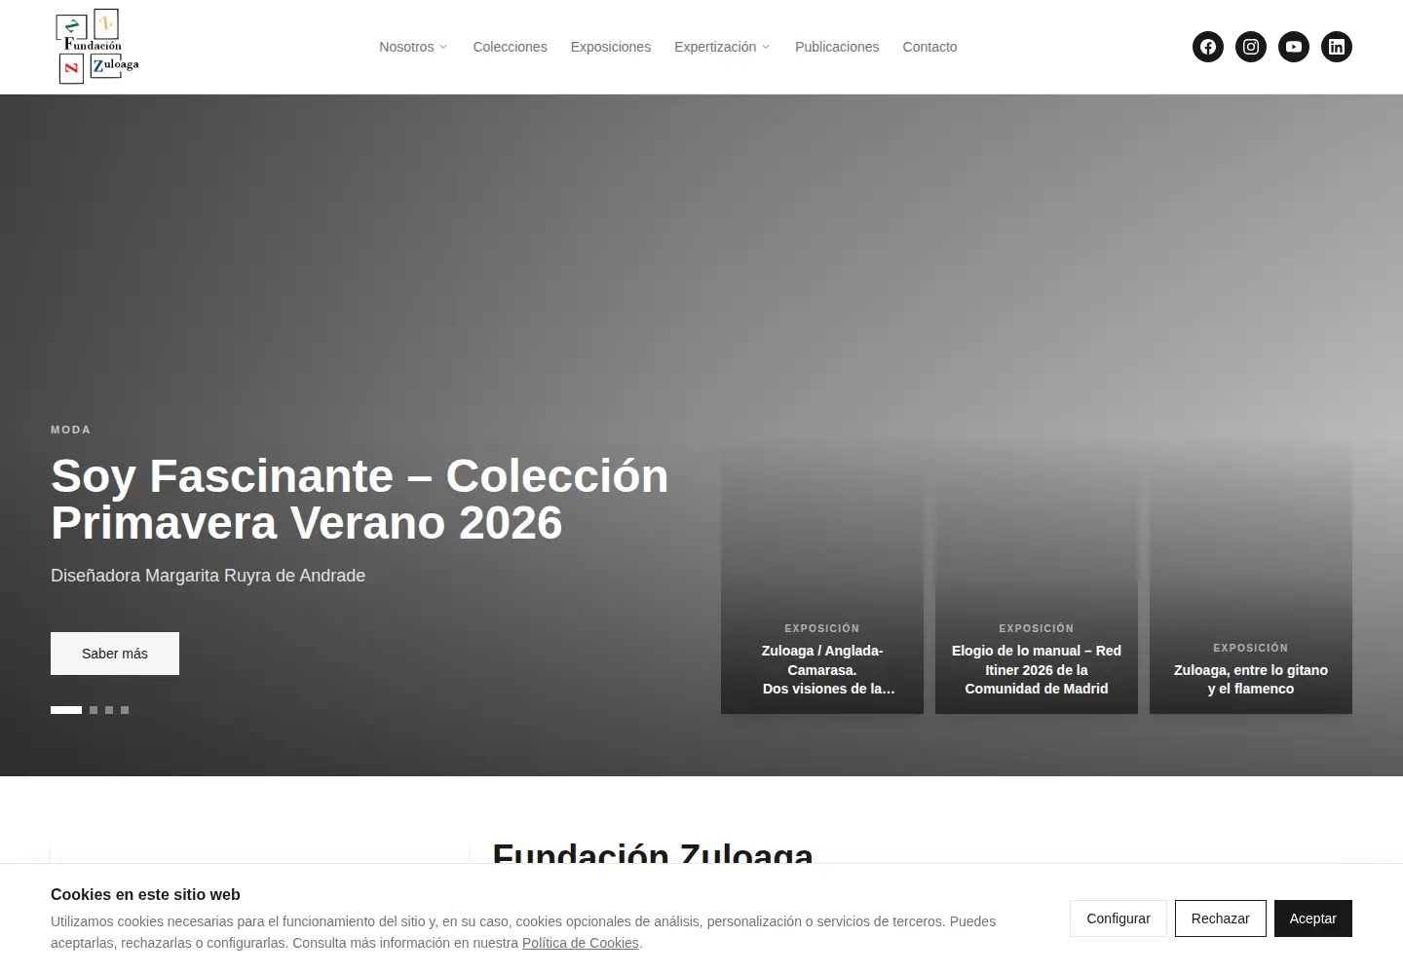Screen dimensions: 1403x974
Task: Click the 'Cookies en este sitio web' heading
Action: 145,894
